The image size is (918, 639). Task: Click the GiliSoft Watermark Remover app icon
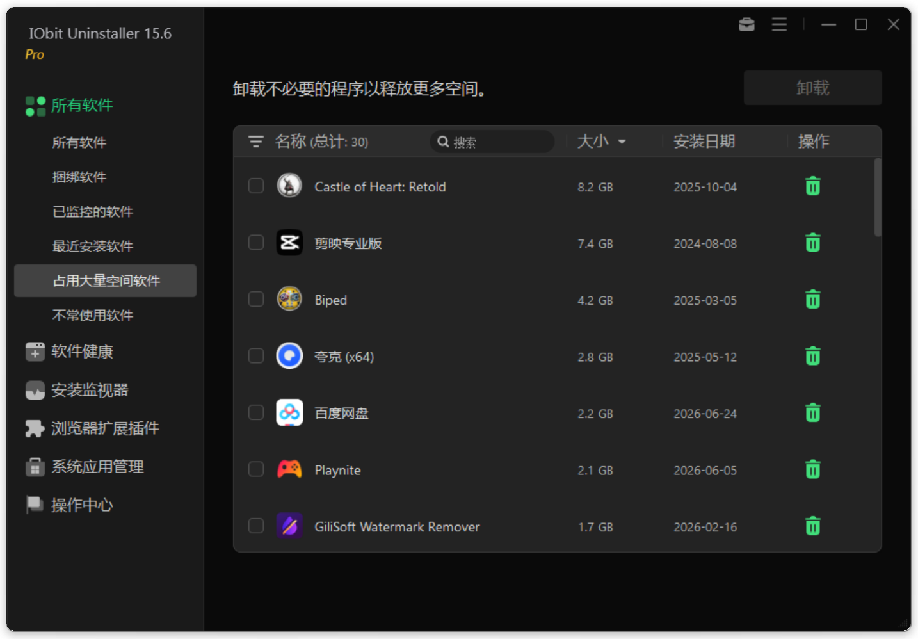tap(289, 526)
